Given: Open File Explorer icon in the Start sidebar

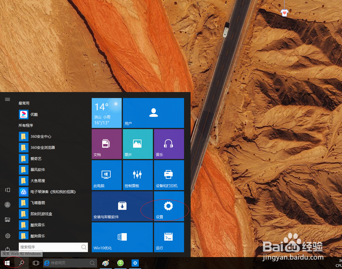Looking at the screenshot, I should click(x=7, y=220).
